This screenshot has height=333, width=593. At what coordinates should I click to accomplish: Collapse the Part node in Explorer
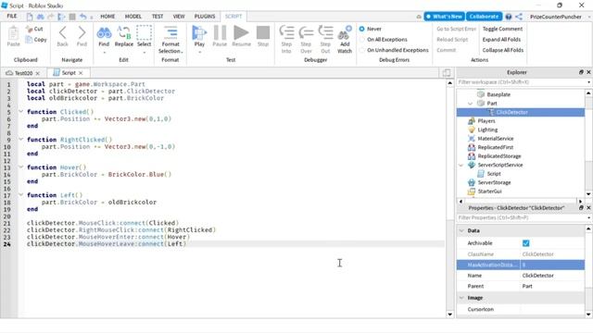[x=470, y=104]
